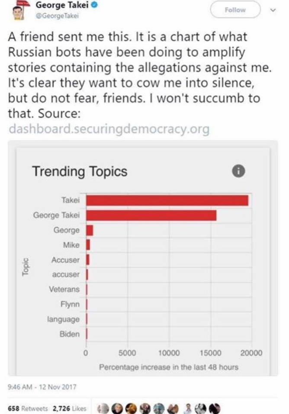
Task: Click the third liker avatar thumbnail
Action: pos(131,409)
